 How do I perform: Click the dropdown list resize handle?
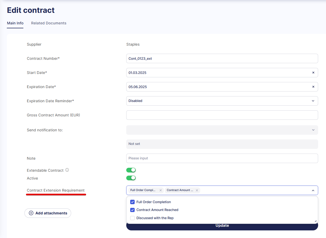point(316,221)
